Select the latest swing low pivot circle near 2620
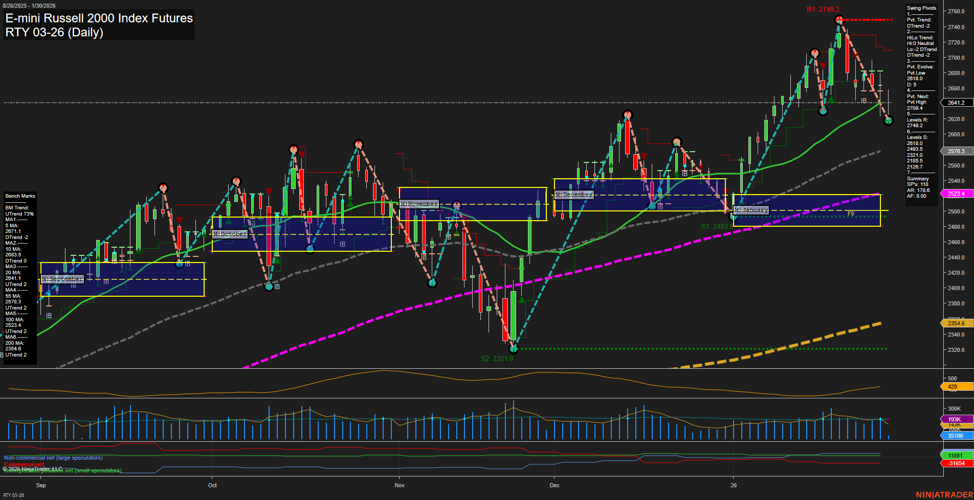The width and height of the screenshot is (974, 500). (x=888, y=121)
